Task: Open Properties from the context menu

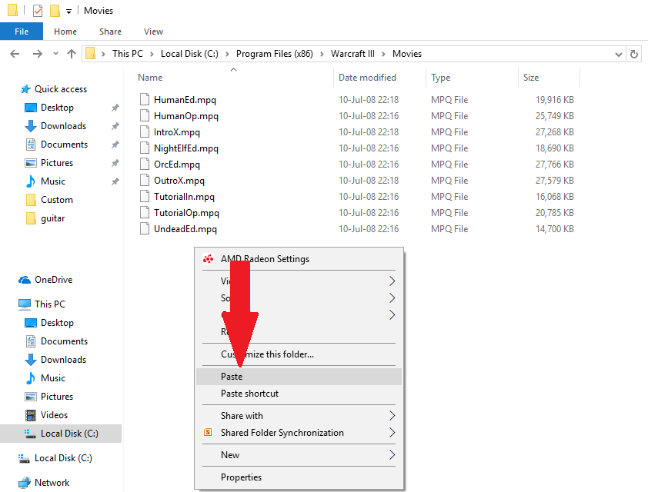Action: tap(299, 477)
